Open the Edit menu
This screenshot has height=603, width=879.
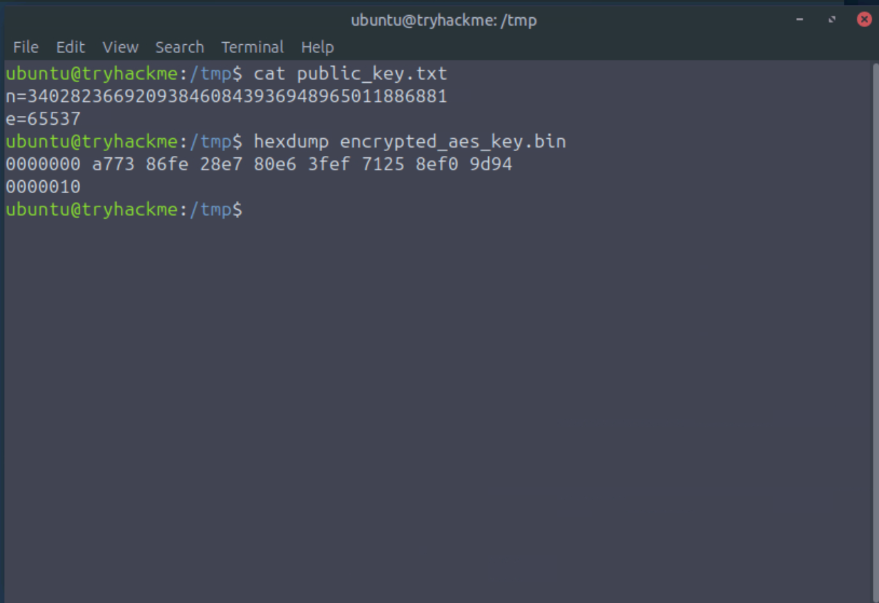[70, 47]
